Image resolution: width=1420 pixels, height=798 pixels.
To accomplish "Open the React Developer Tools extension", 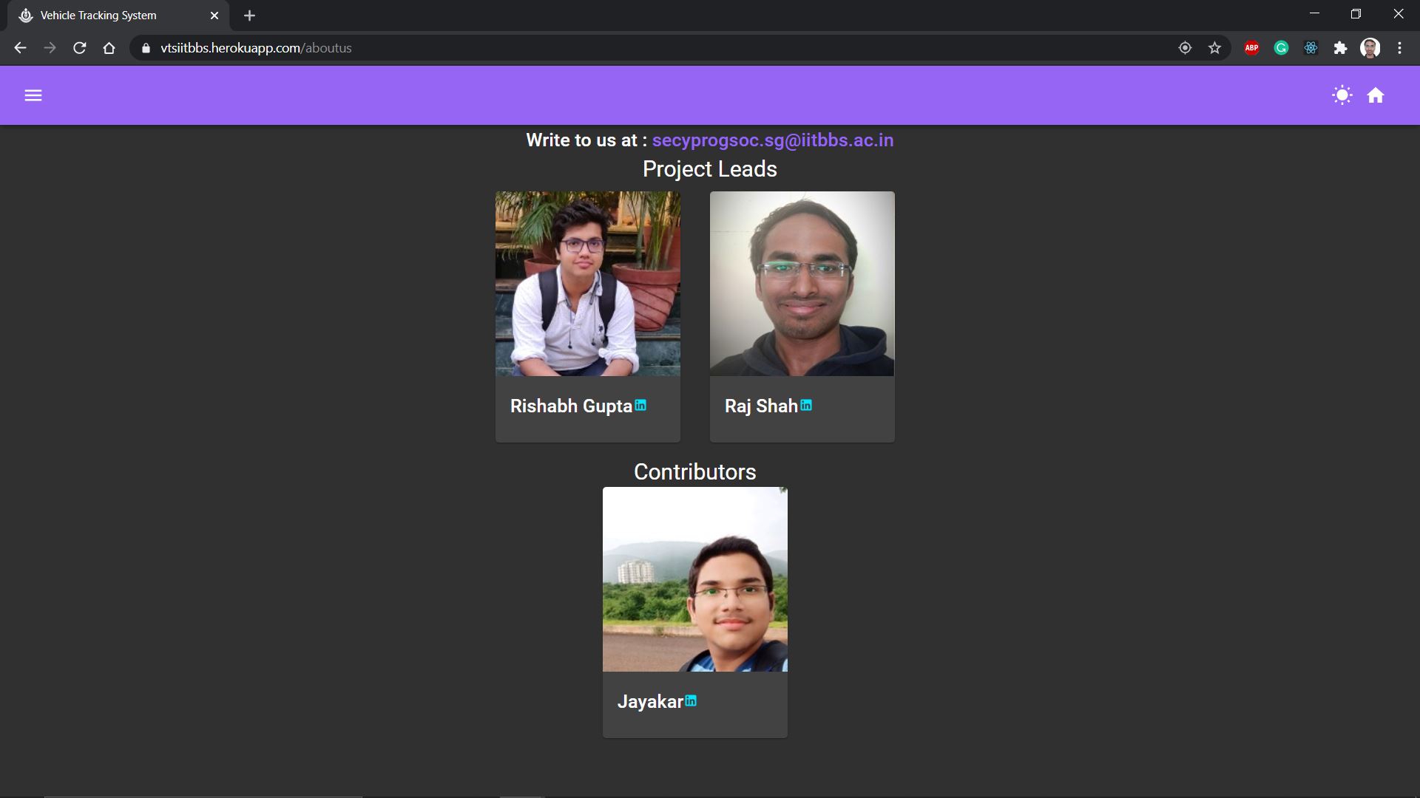I will pos(1311,48).
